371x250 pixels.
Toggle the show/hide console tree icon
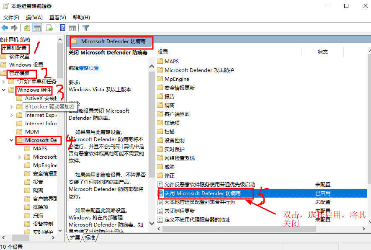pos(37,28)
